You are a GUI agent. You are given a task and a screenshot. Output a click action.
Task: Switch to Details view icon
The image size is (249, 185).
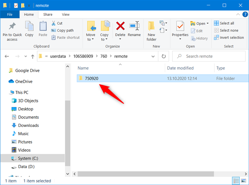236,181
